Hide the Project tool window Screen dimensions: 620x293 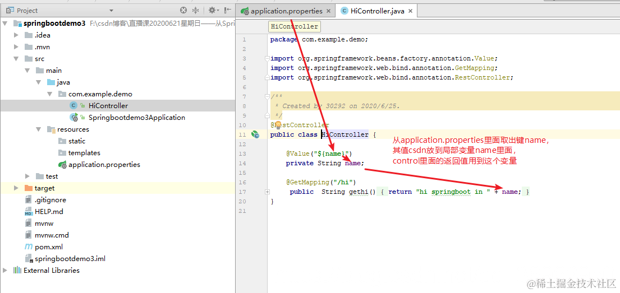(x=228, y=11)
